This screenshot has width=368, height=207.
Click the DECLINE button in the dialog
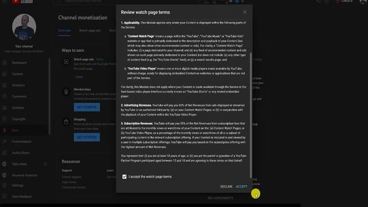click(226, 186)
